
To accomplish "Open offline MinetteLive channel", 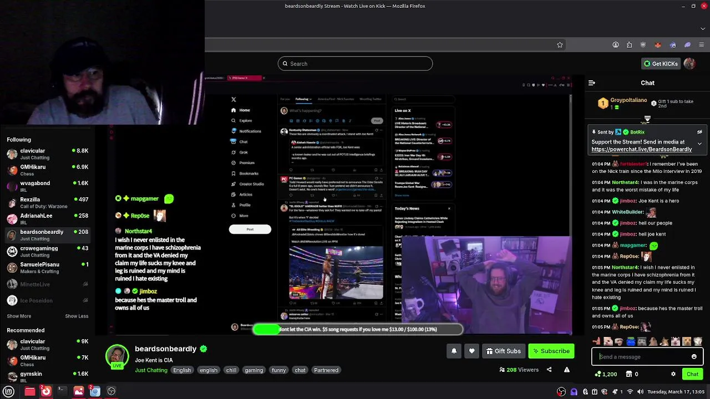I will click(47, 284).
